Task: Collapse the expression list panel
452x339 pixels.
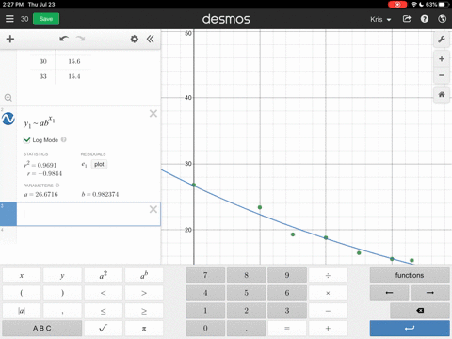Action: click(151, 39)
